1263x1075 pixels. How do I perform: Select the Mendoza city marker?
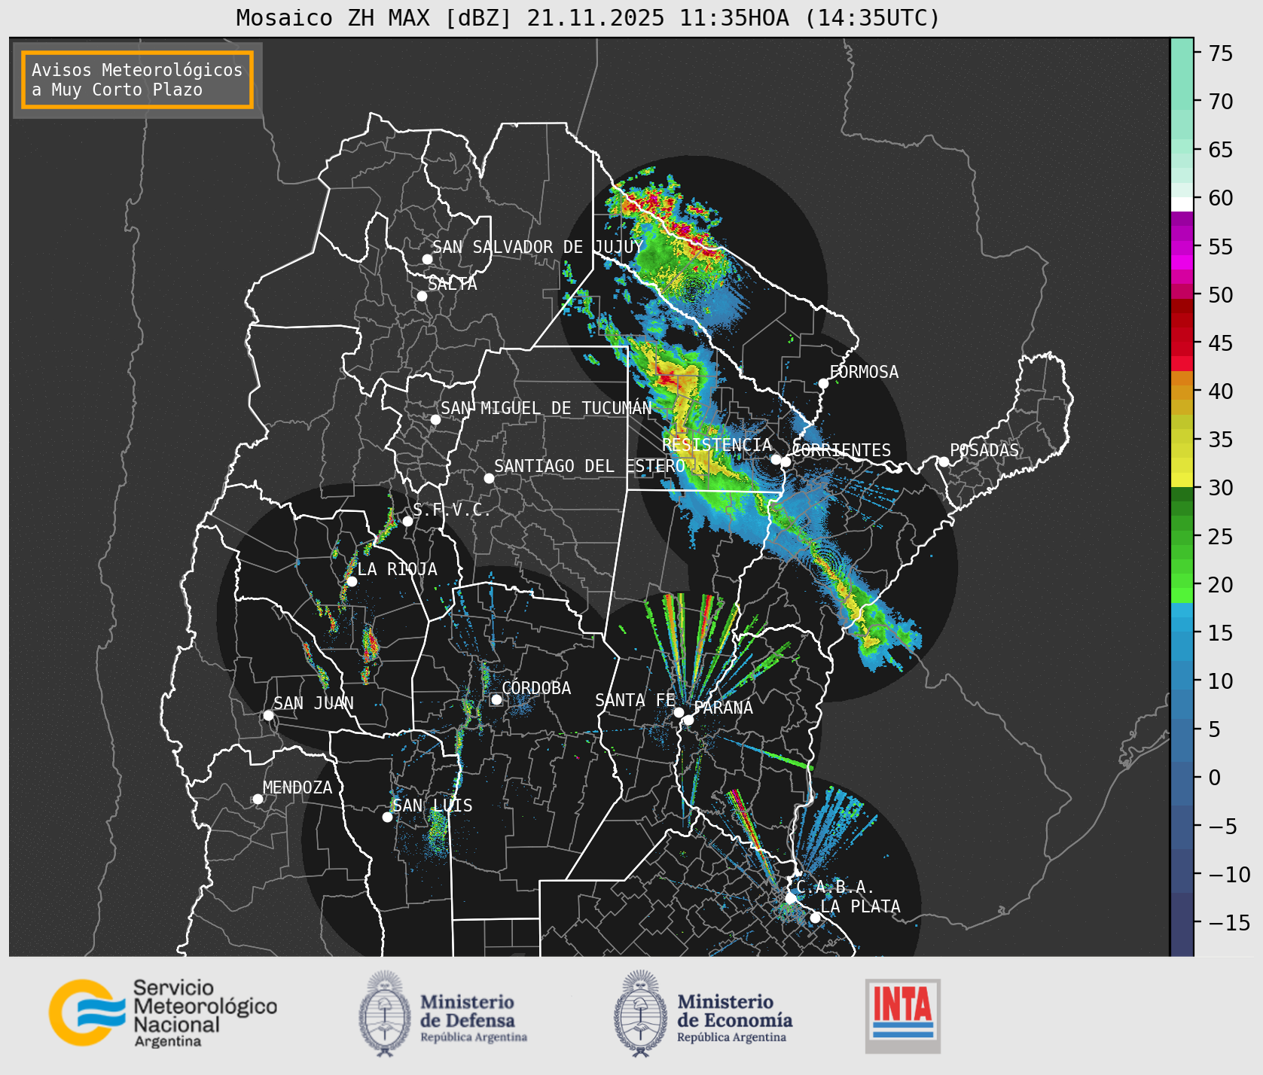click(x=258, y=799)
